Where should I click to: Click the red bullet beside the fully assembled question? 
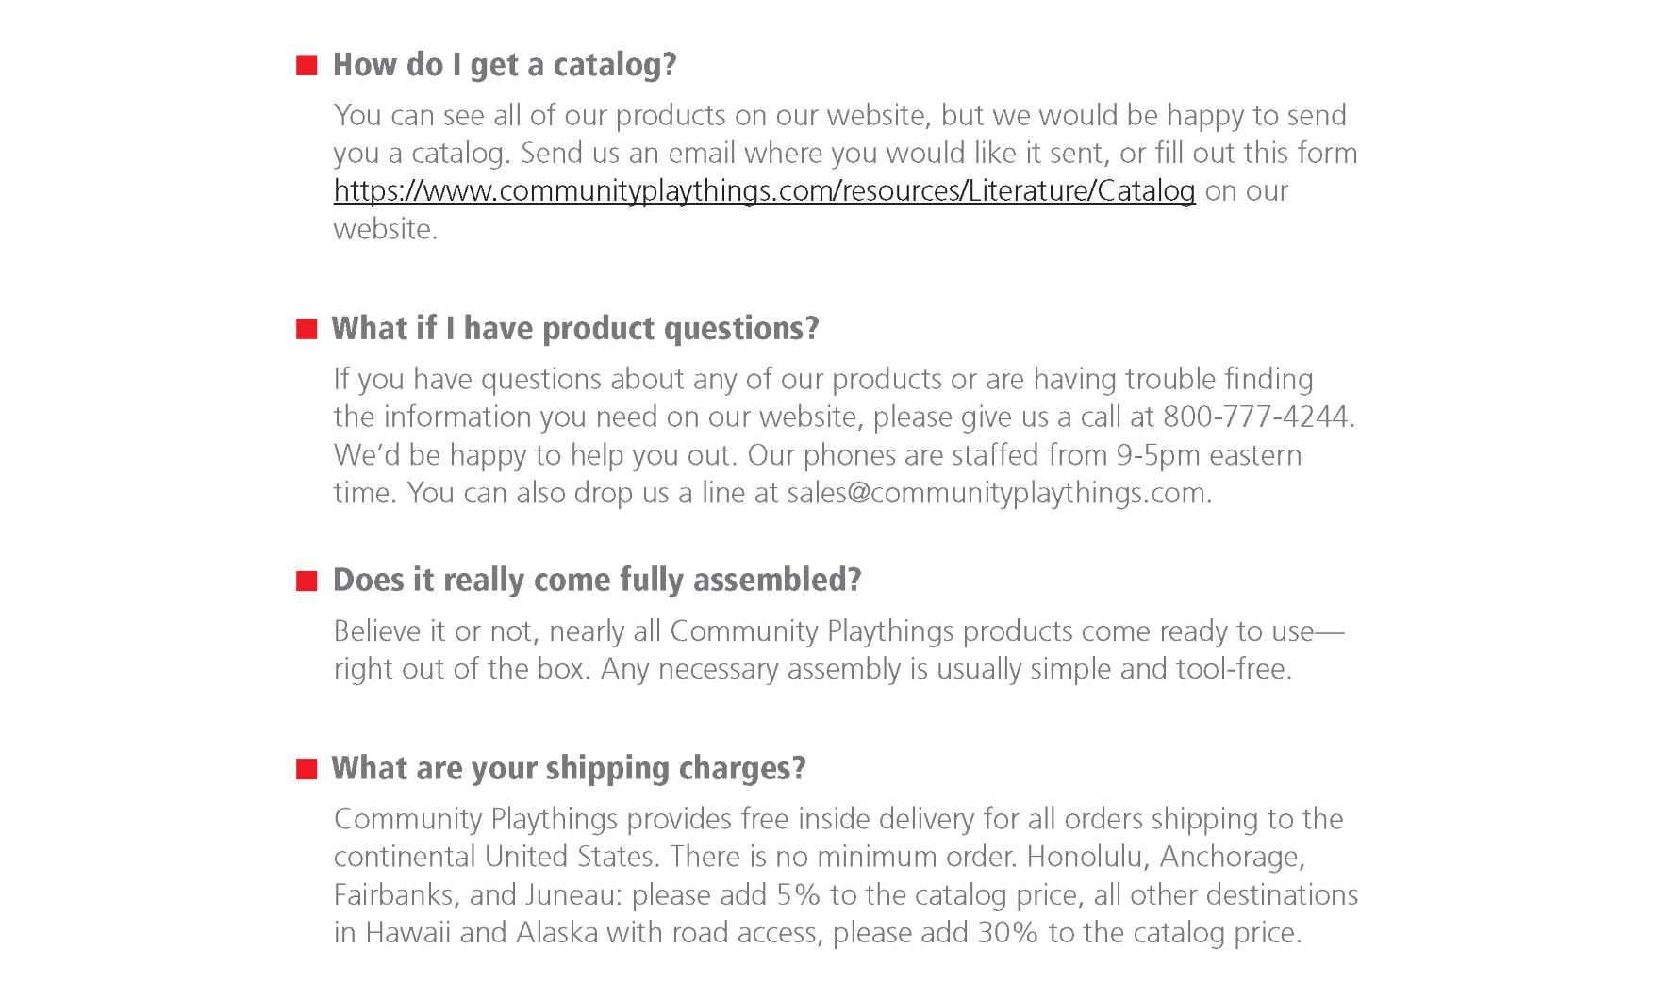(x=307, y=581)
